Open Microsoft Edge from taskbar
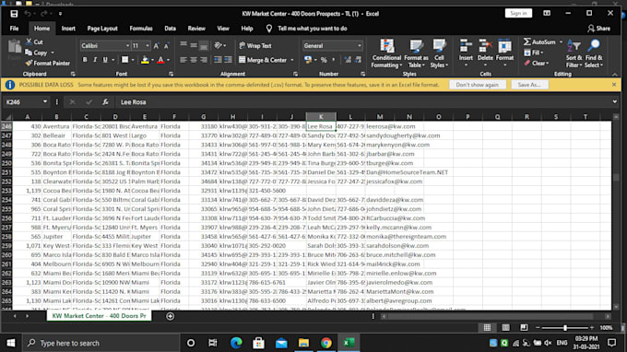Viewport: 627px width, 352px height. [x=236, y=343]
